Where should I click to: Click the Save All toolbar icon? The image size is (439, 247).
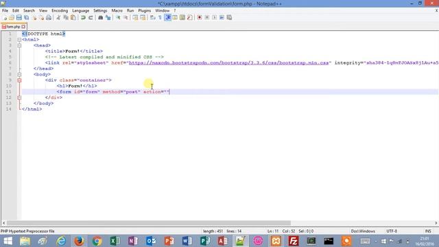[x=27, y=18]
